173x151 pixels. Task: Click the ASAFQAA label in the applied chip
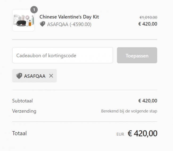pyautogui.click(x=35, y=76)
